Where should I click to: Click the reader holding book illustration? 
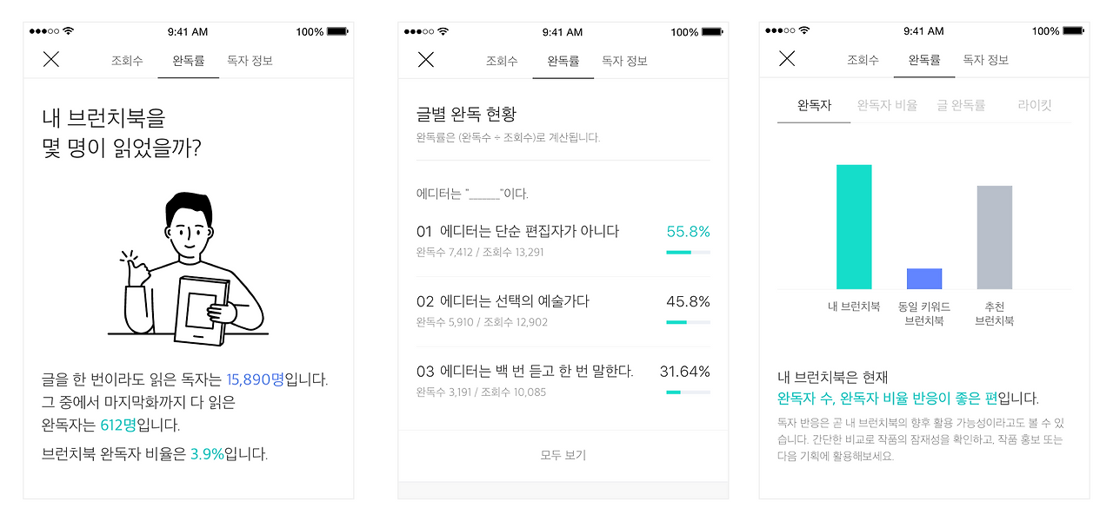[x=188, y=267]
